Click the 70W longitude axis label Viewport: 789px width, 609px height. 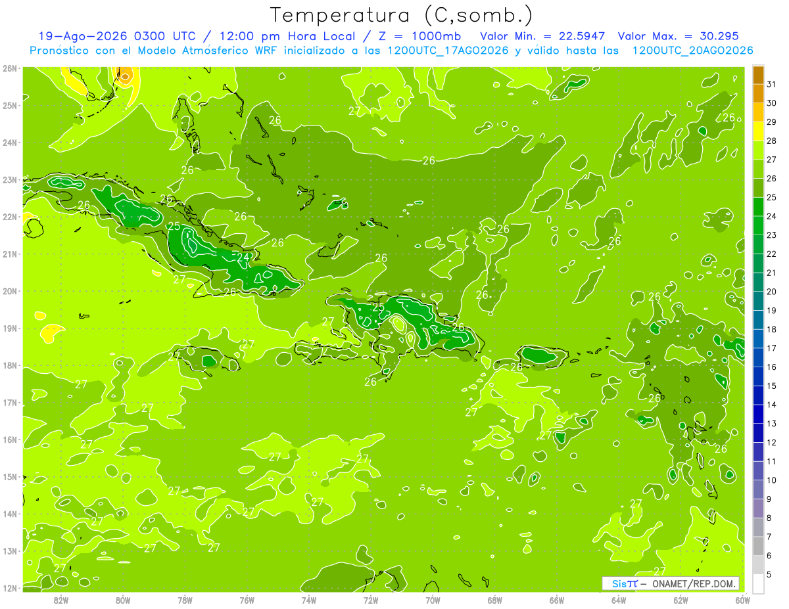(x=433, y=600)
